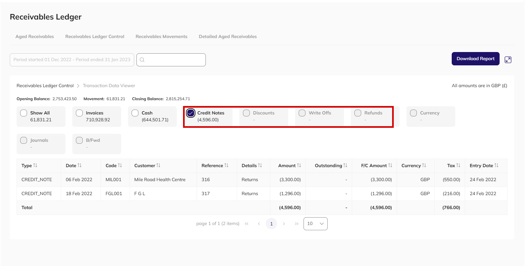This screenshot has width=525, height=266.
Task: Check the Cash filter
Action: point(135,113)
